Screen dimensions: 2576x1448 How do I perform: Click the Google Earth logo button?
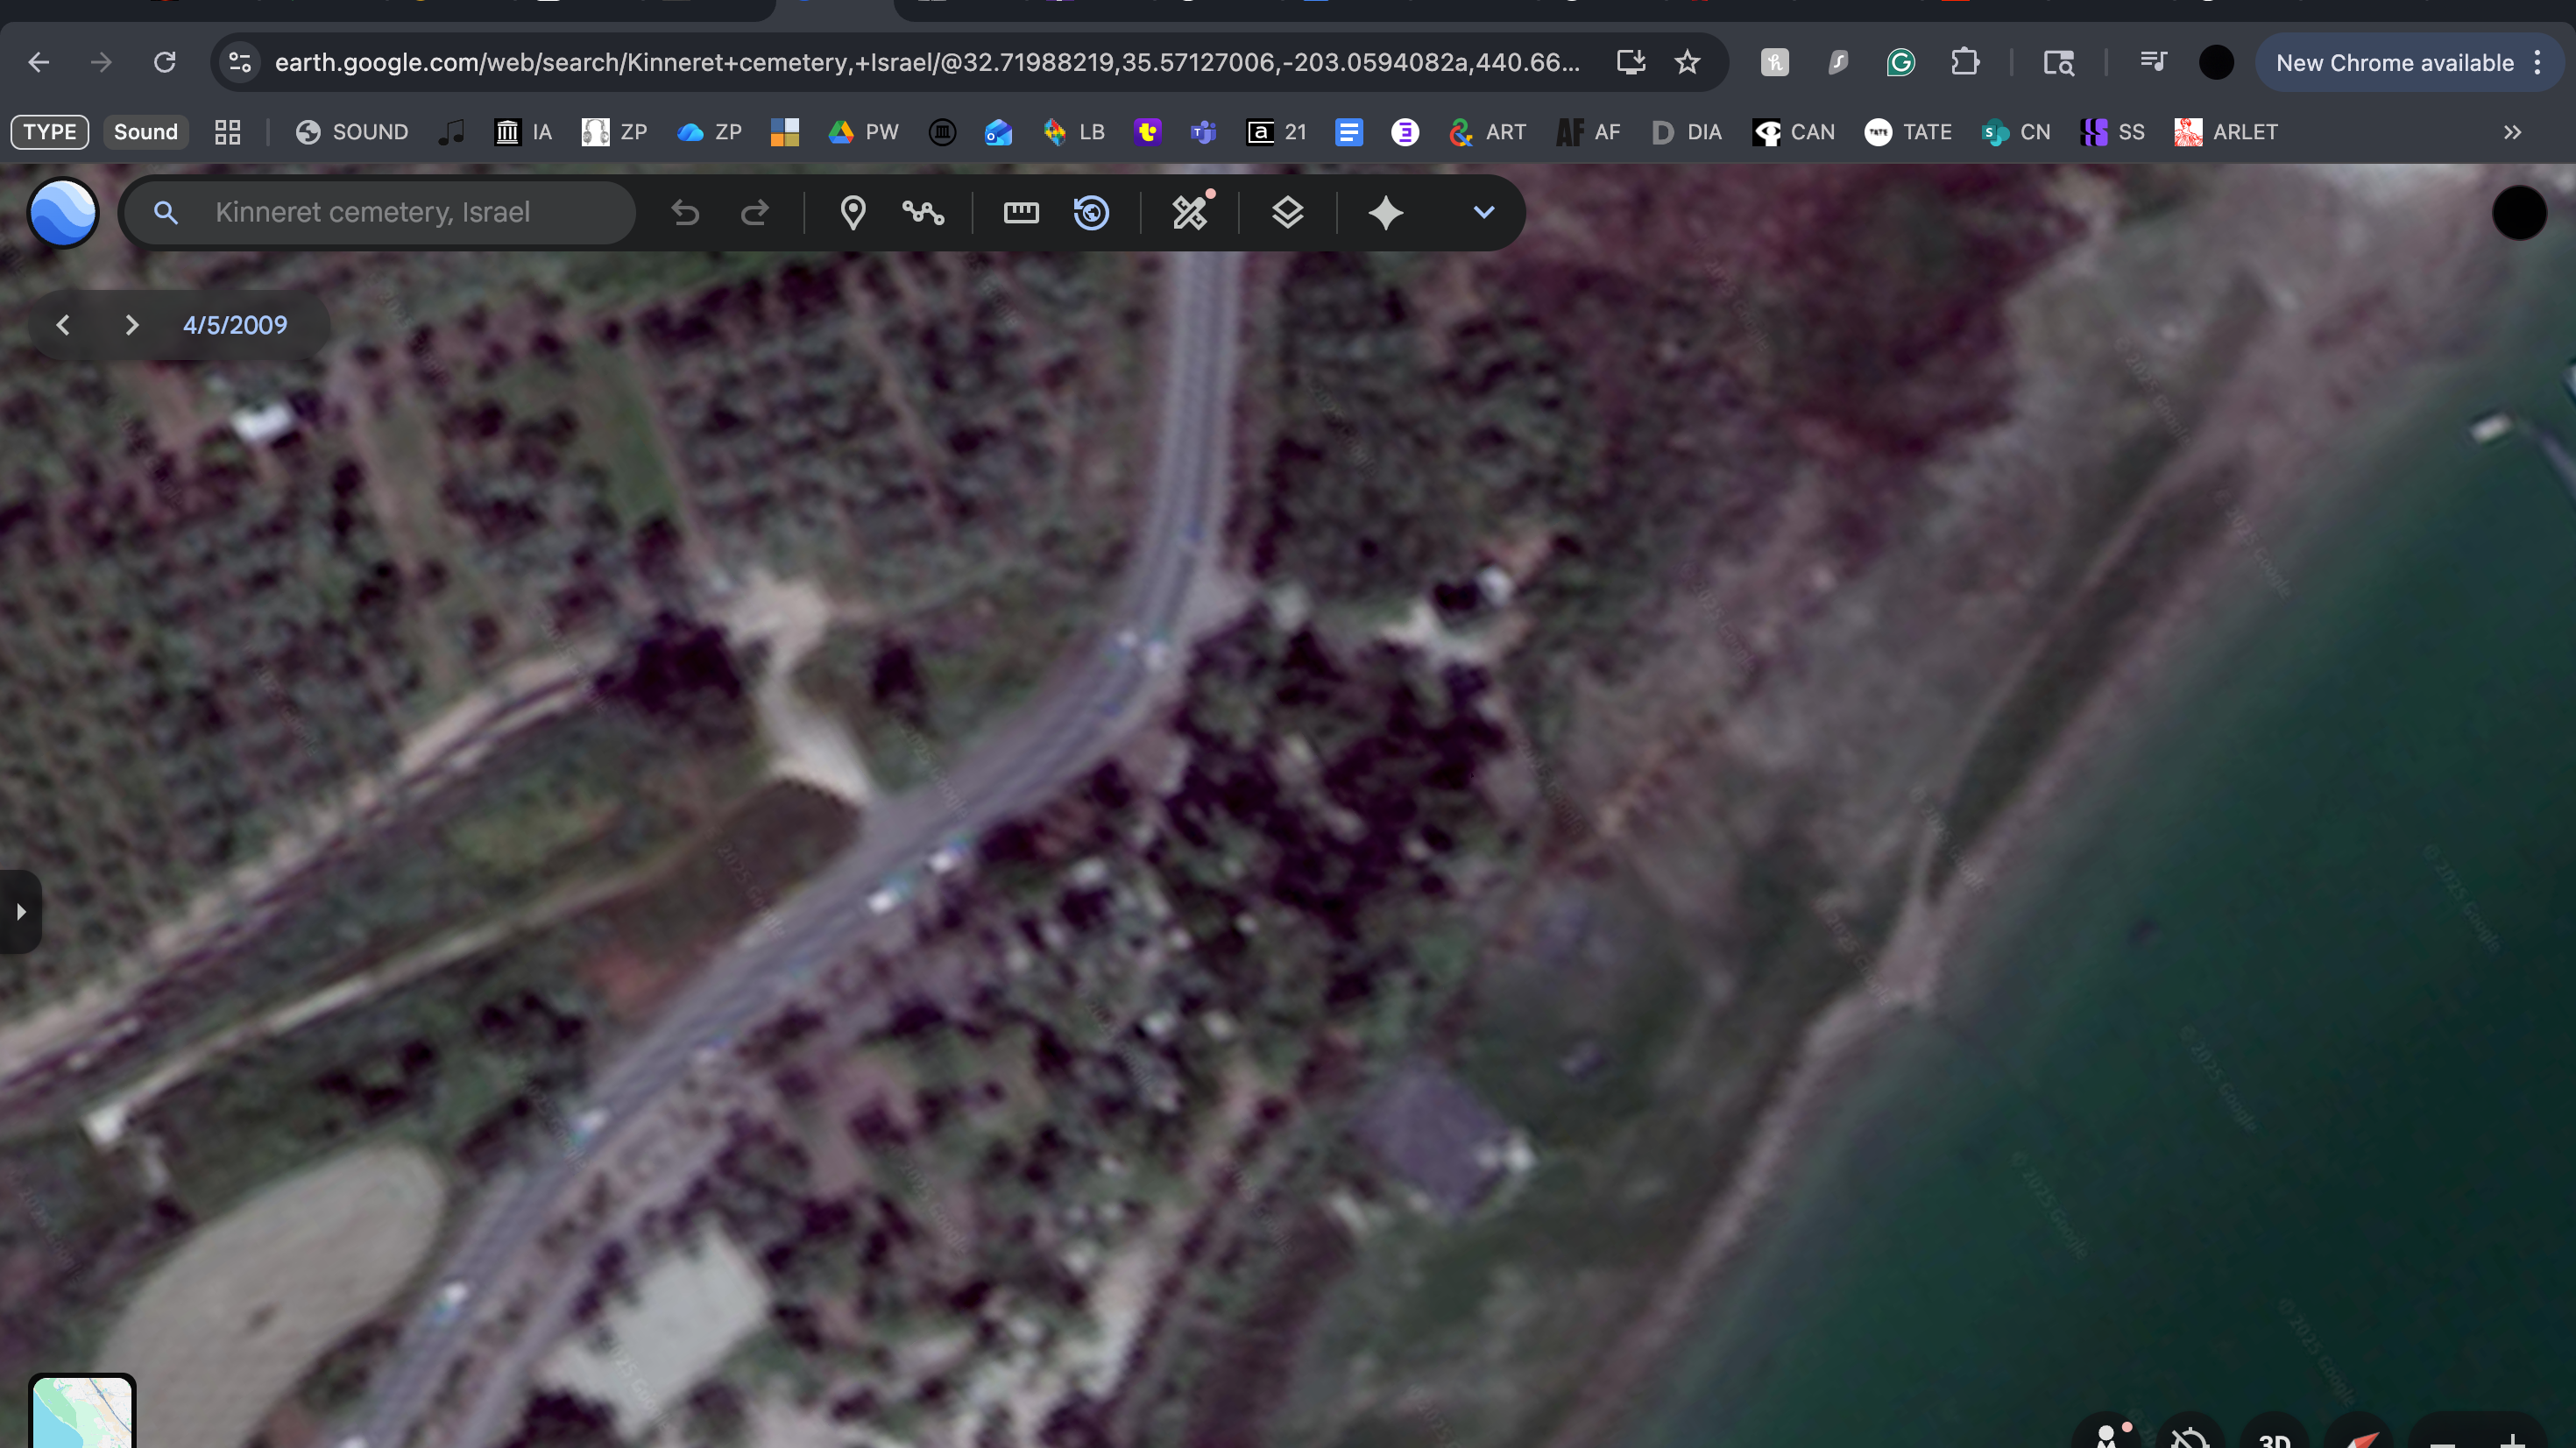[x=63, y=212]
